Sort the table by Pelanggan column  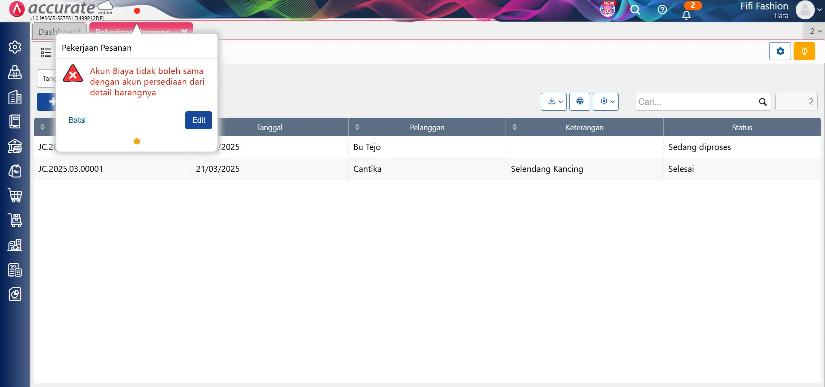coord(357,127)
